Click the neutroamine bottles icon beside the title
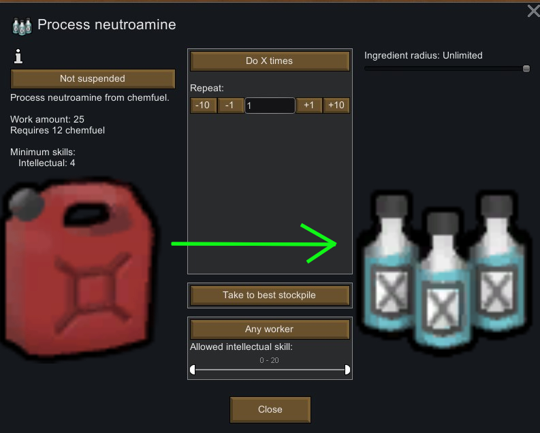The image size is (540, 433). click(x=22, y=26)
